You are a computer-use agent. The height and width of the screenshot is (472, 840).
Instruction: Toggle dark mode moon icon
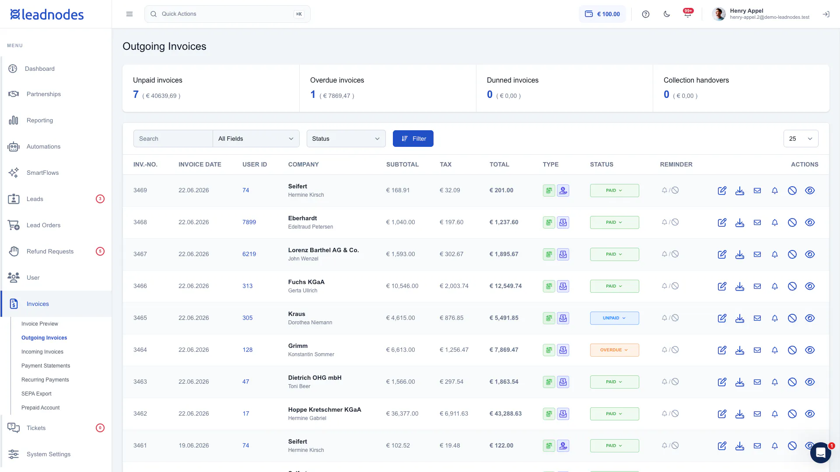pos(667,14)
